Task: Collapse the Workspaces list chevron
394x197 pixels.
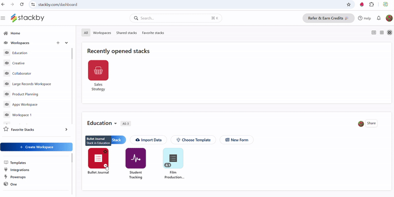Action: pyautogui.click(x=66, y=43)
